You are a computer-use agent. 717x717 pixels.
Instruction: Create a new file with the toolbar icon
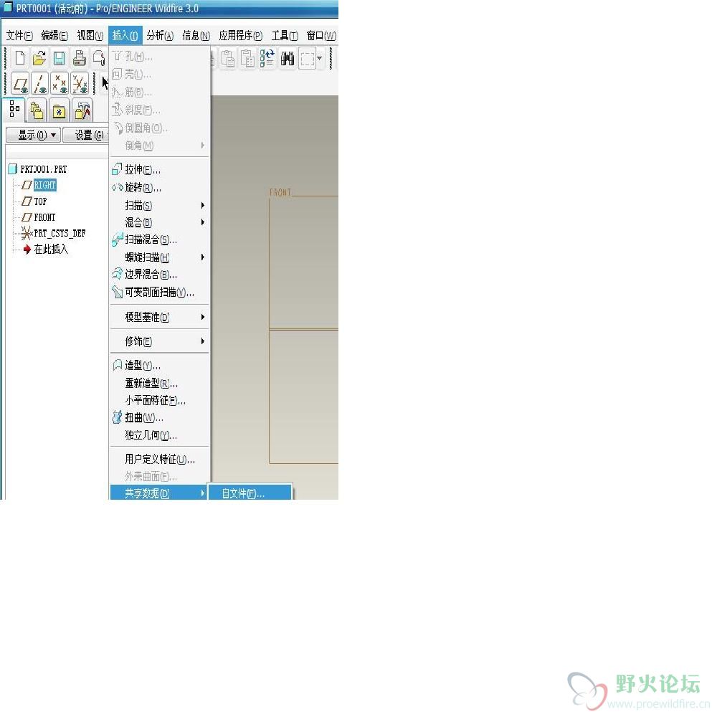pyautogui.click(x=20, y=58)
